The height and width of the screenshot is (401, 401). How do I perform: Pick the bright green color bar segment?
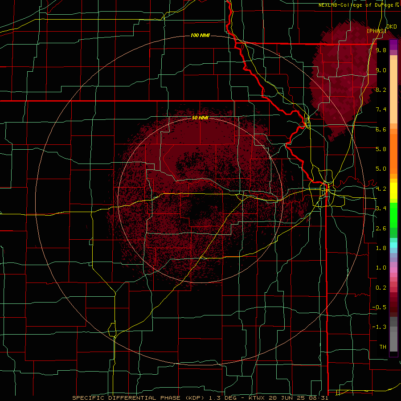click(x=393, y=216)
